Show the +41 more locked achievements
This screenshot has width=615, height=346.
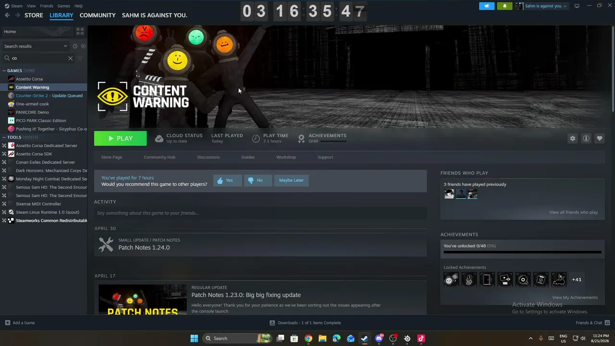[x=577, y=279]
